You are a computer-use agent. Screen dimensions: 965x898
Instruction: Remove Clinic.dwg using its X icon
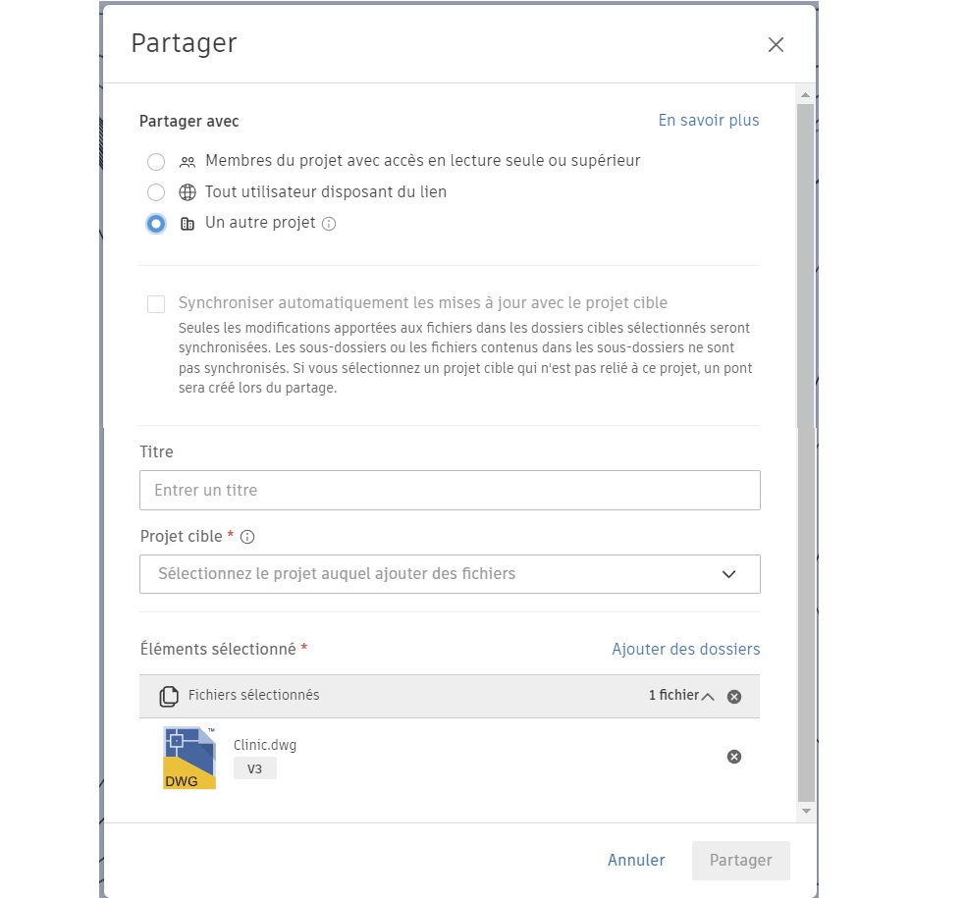(x=733, y=756)
